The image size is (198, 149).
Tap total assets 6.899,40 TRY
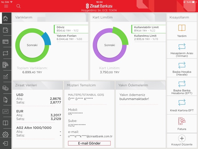pos(32,72)
